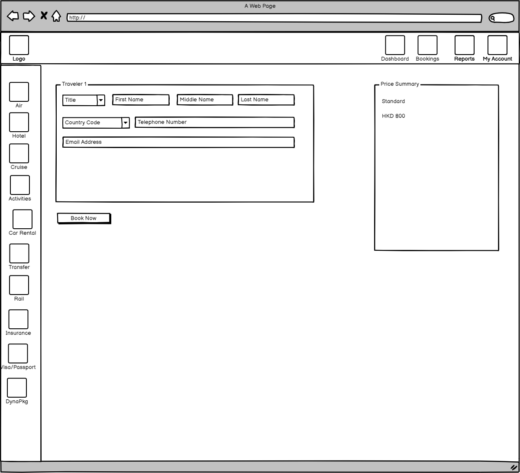Open the Air booking sidebar icon
Image resolution: width=520 pixels, height=473 pixels.
coord(19,92)
